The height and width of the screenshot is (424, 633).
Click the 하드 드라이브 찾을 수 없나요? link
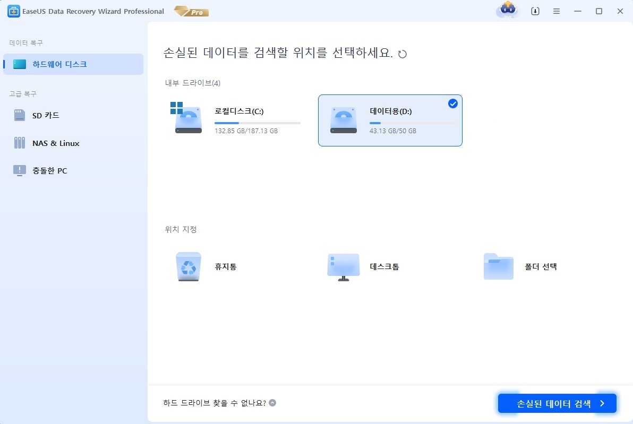pos(215,403)
